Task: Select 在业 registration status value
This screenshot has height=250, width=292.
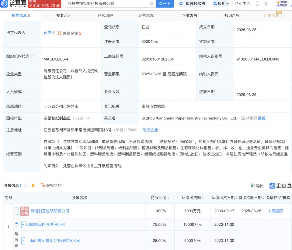Action: click(145, 27)
